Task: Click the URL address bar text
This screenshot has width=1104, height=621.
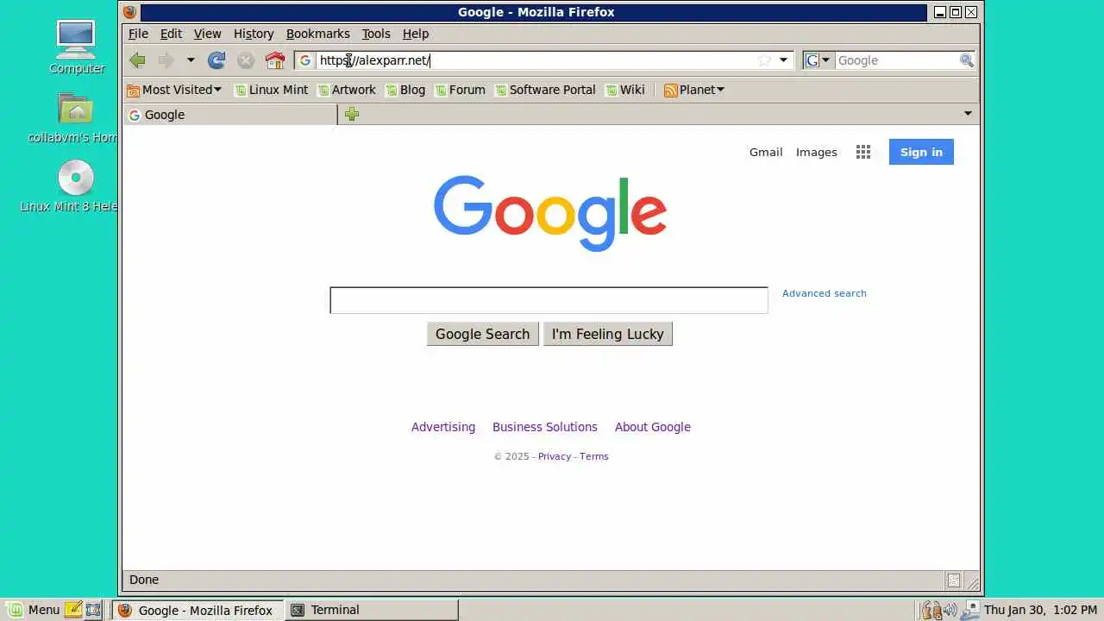Action: coord(375,60)
